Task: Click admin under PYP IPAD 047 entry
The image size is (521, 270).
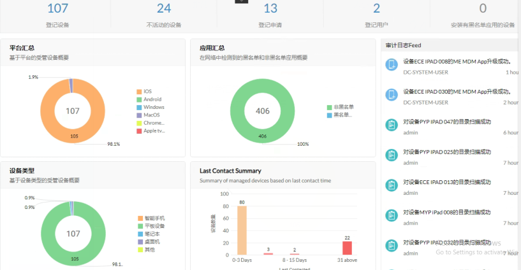Action: pyautogui.click(x=410, y=132)
